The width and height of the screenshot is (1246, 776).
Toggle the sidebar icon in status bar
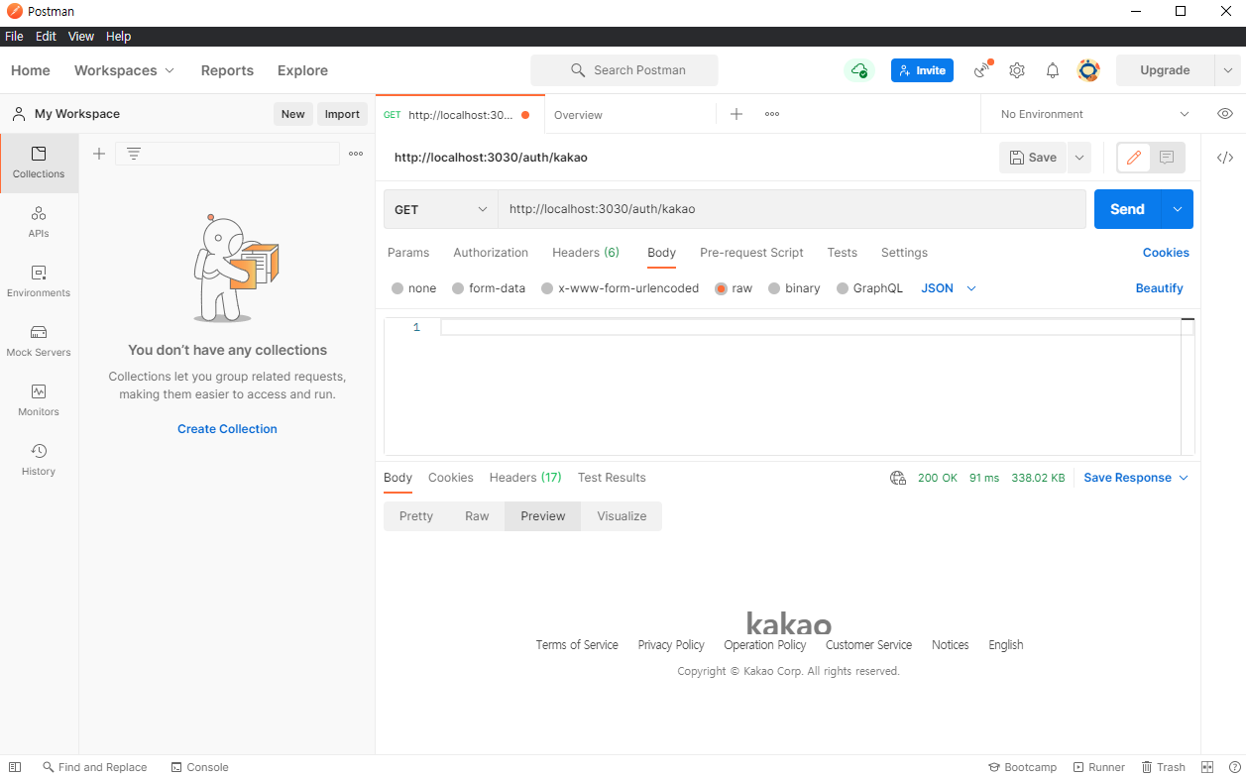click(x=15, y=767)
